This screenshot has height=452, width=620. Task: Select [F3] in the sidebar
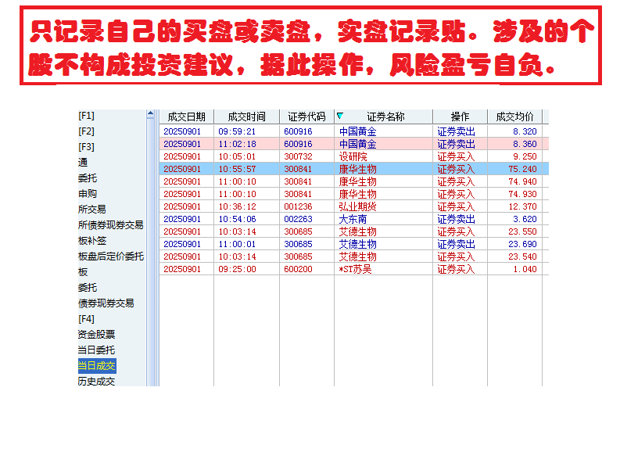point(86,147)
